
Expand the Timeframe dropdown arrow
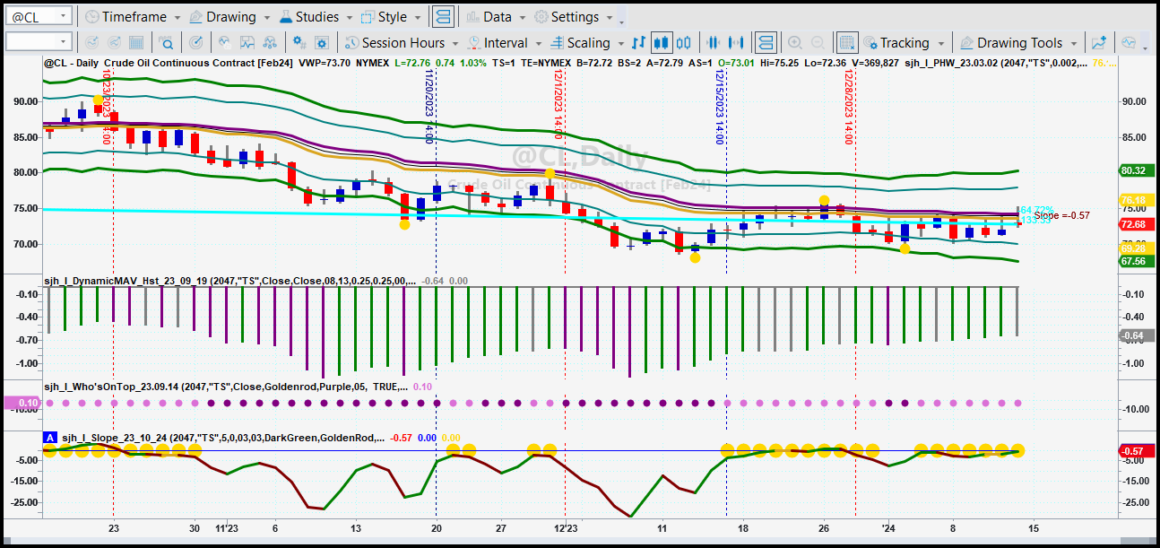point(177,17)
